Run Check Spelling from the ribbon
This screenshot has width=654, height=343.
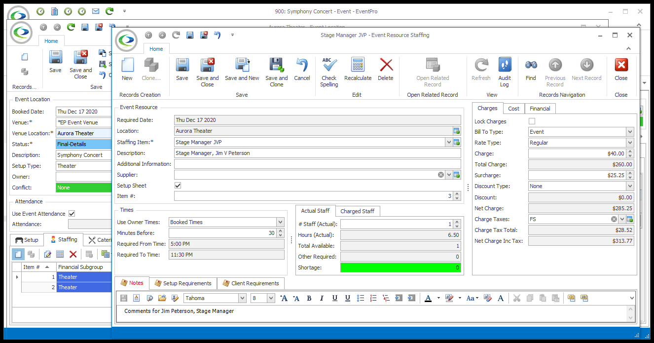(x=329, y=72)
